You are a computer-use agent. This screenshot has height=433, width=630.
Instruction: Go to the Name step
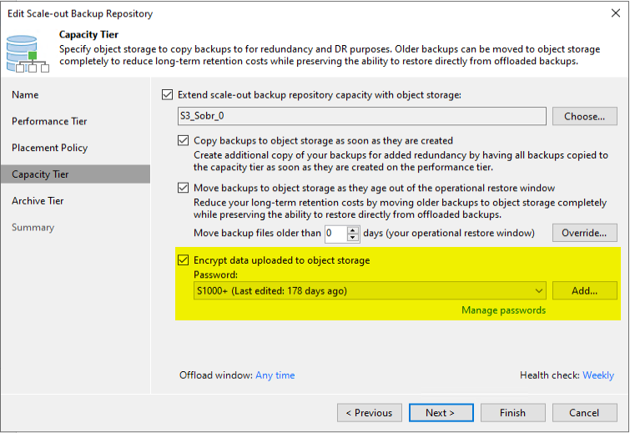click(25, 95)
